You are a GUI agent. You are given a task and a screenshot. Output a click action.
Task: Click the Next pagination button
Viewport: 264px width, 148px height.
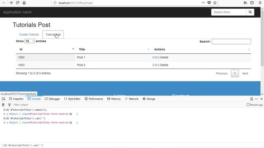[x=245, y=74]
